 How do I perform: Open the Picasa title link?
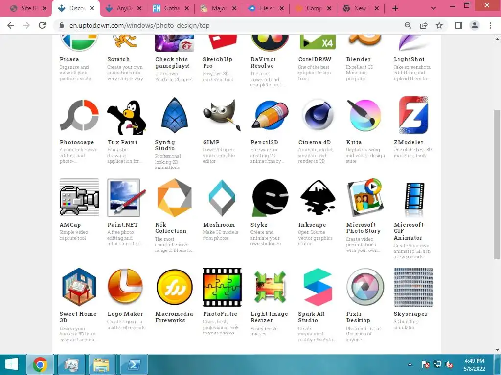point(69,59)
